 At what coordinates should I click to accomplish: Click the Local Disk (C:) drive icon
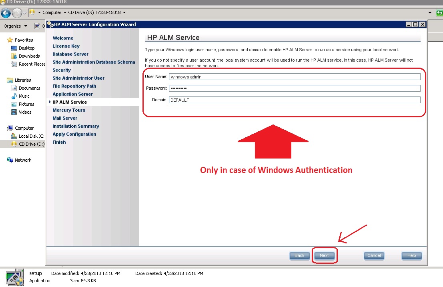point(14,136)
